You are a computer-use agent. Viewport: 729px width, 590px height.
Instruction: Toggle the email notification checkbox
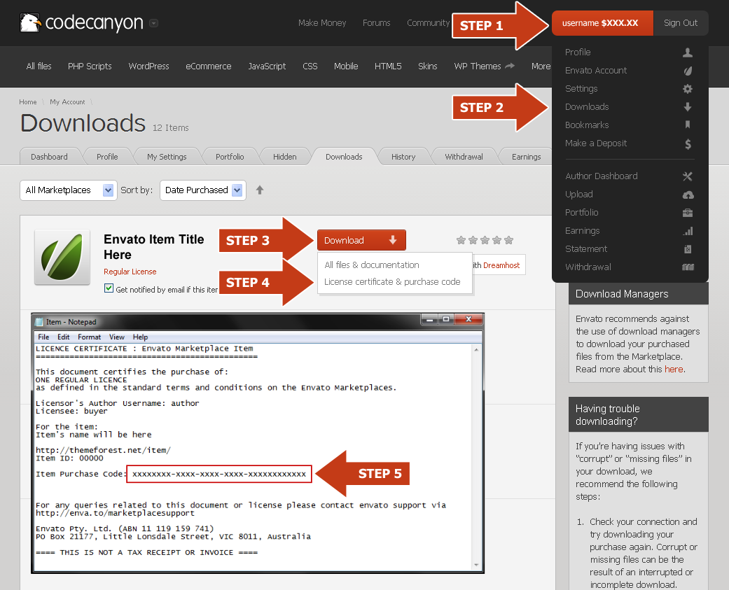109,288
